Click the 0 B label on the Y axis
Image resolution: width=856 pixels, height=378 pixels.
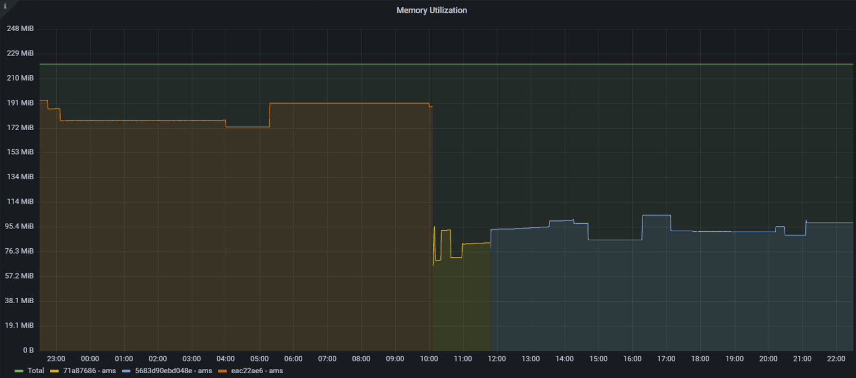tap(28, 350)
